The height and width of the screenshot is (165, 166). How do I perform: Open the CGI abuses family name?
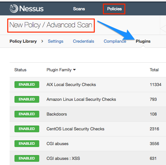pos(58,143)
